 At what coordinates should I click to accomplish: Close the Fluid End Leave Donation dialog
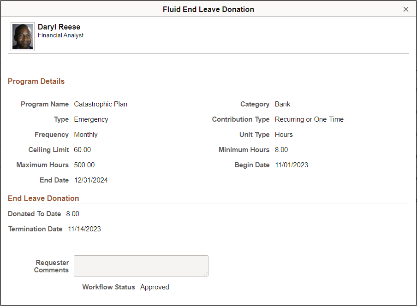405,9
